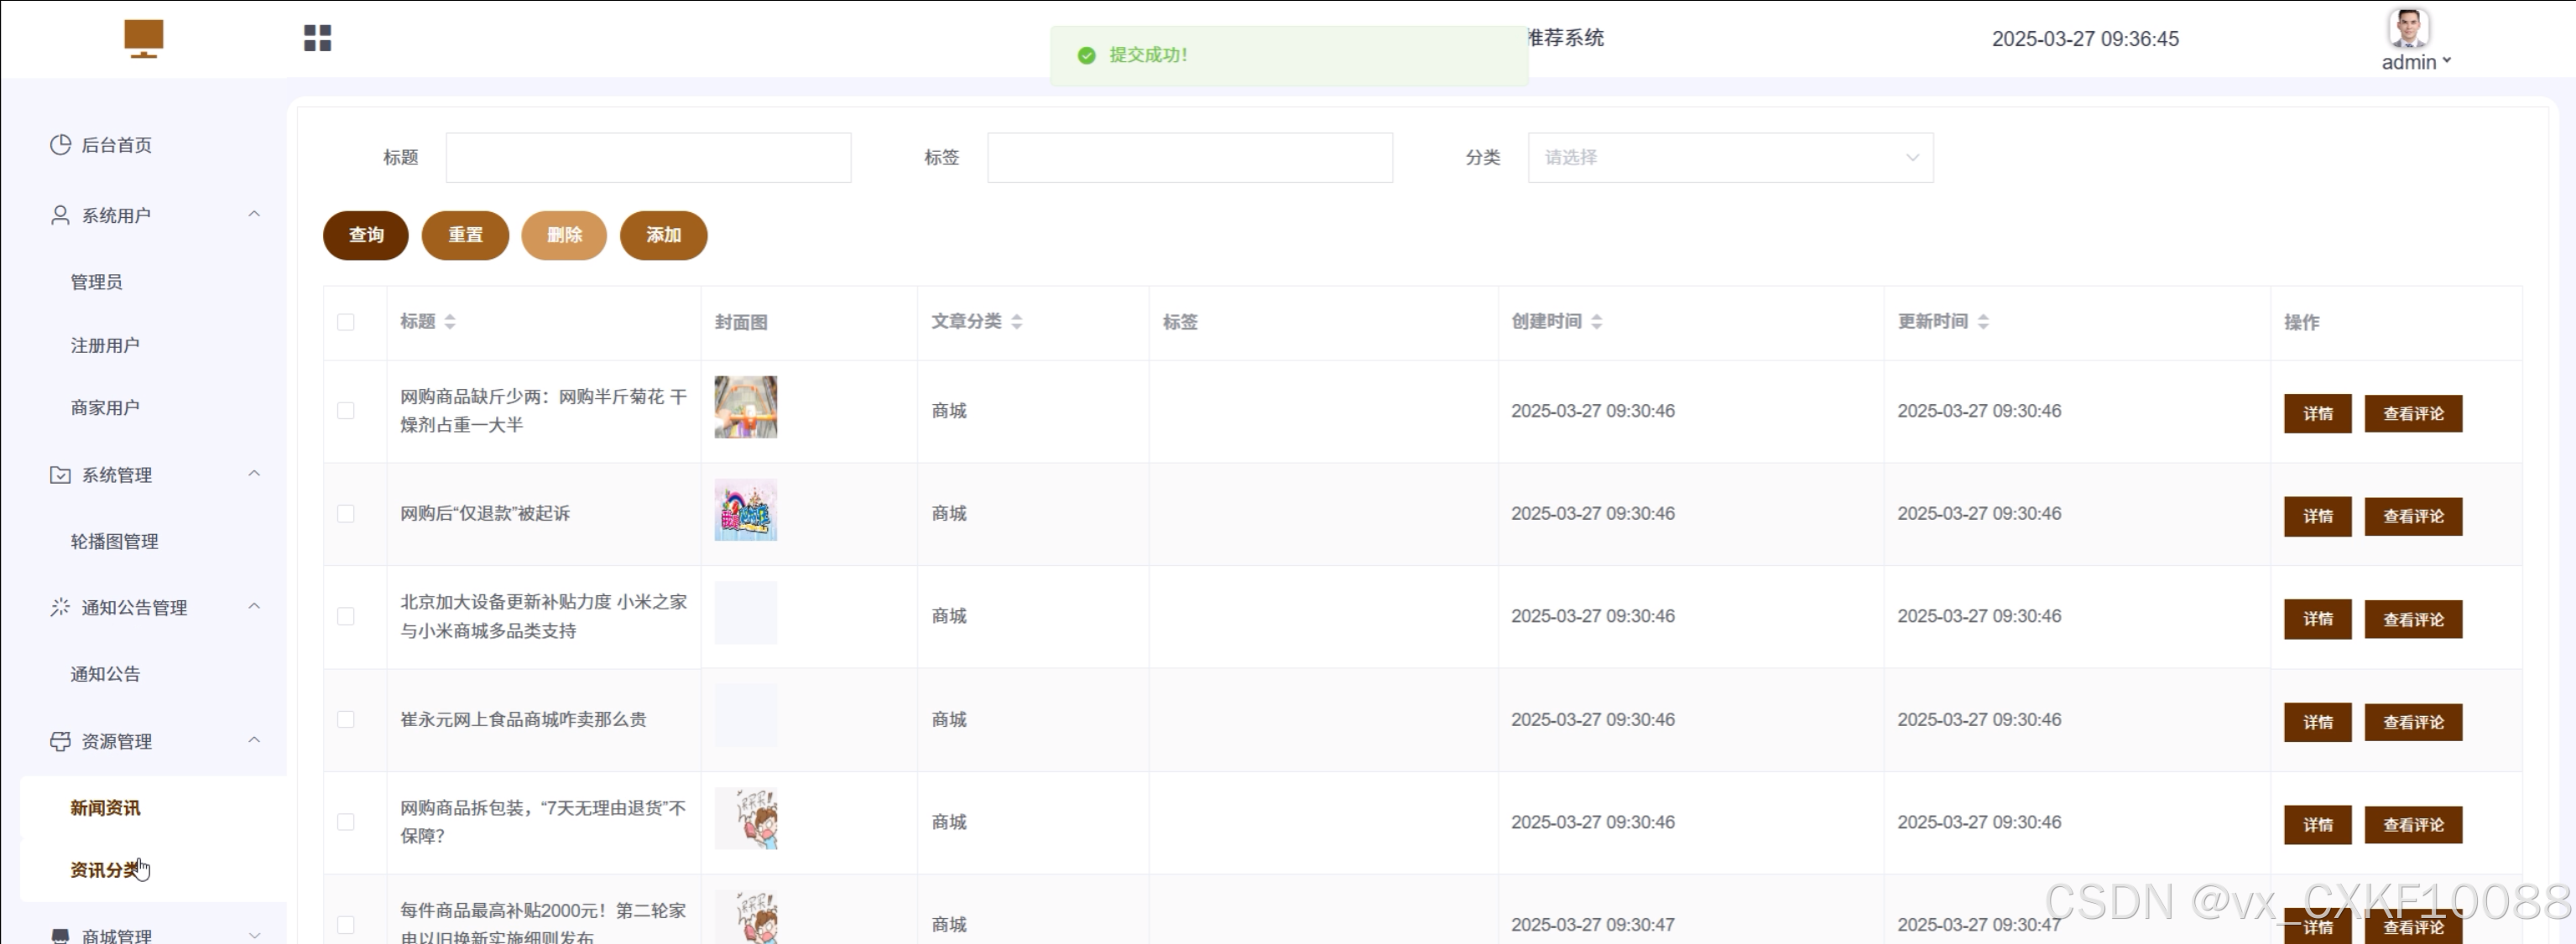Screen dimensions: 2576x944
Task: Click the grid menu icon in header
Action: pyautogui.click(x=317, y=38)
